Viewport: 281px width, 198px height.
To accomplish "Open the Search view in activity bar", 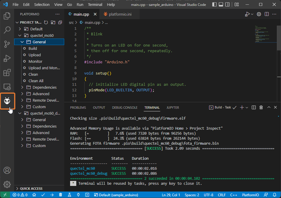I will tap(7, 30).
